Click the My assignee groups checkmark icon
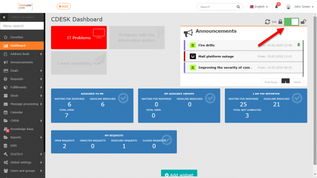This screenshot has width=317, height=178. tap(210, 98)
